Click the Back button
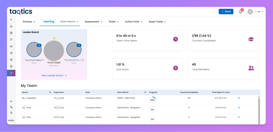 [x=226, y=11]
